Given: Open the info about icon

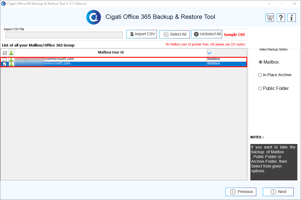Looking at the screenshot, I should (291, 18).
